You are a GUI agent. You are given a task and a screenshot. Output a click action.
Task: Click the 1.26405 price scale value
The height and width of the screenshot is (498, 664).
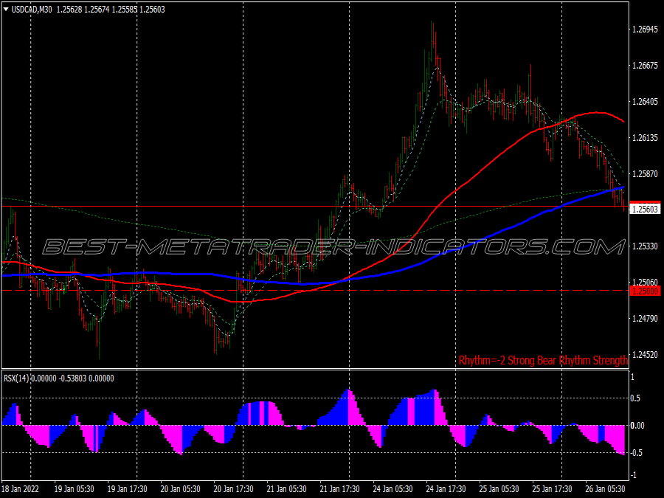pos(645,102)
